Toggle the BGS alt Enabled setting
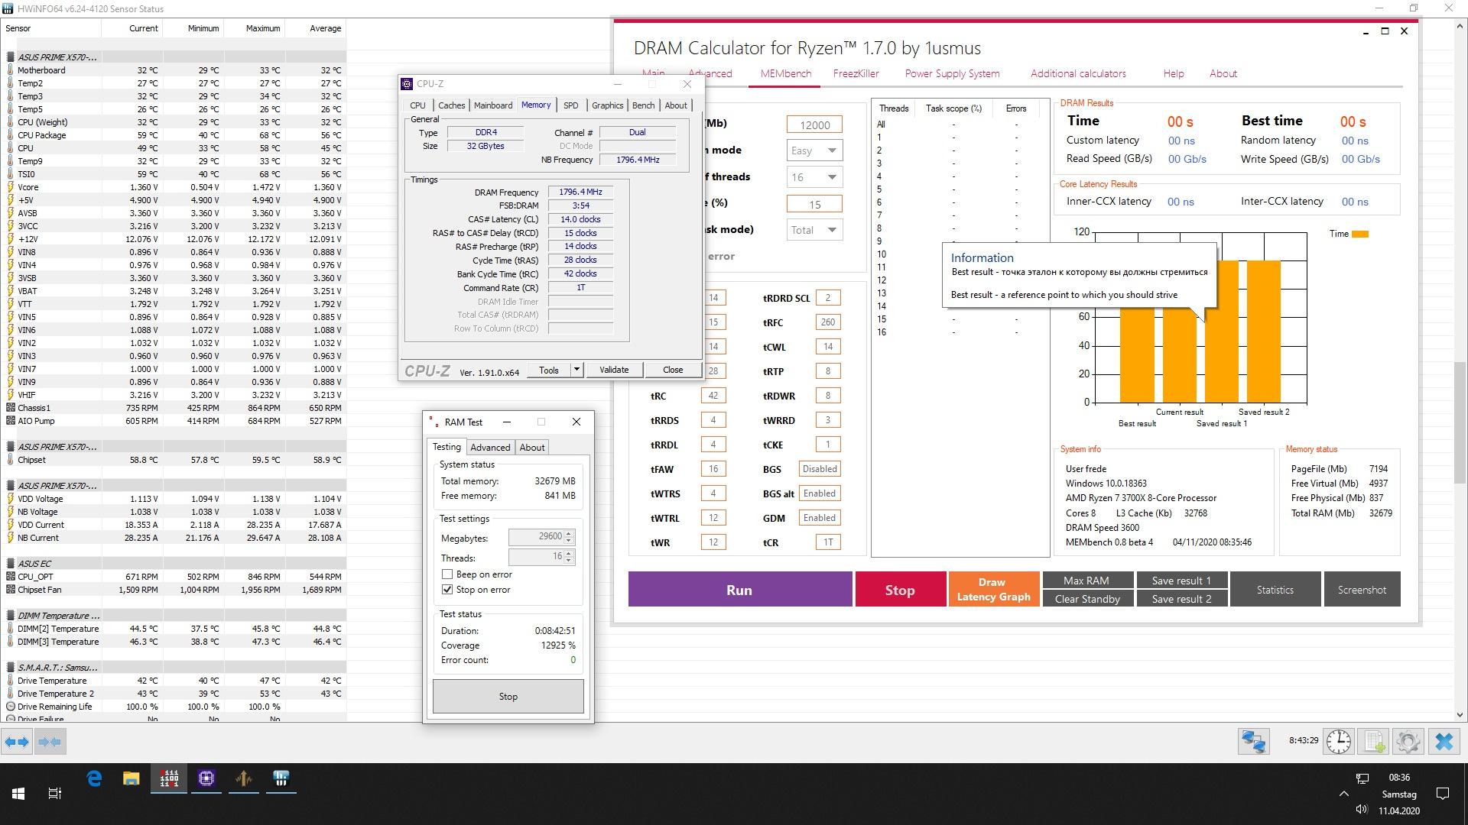This screenshot has height=825, width=1468. 820,493
